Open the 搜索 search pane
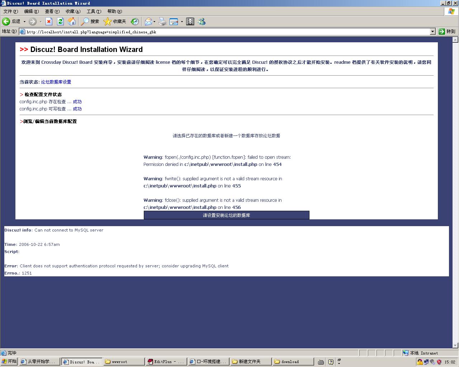Image resolution: width=459 pixels, height=367 pixels. click(90, 22)
